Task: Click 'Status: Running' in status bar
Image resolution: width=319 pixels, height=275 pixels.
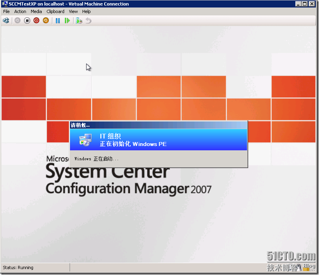Action: click(x=18, y=268)
